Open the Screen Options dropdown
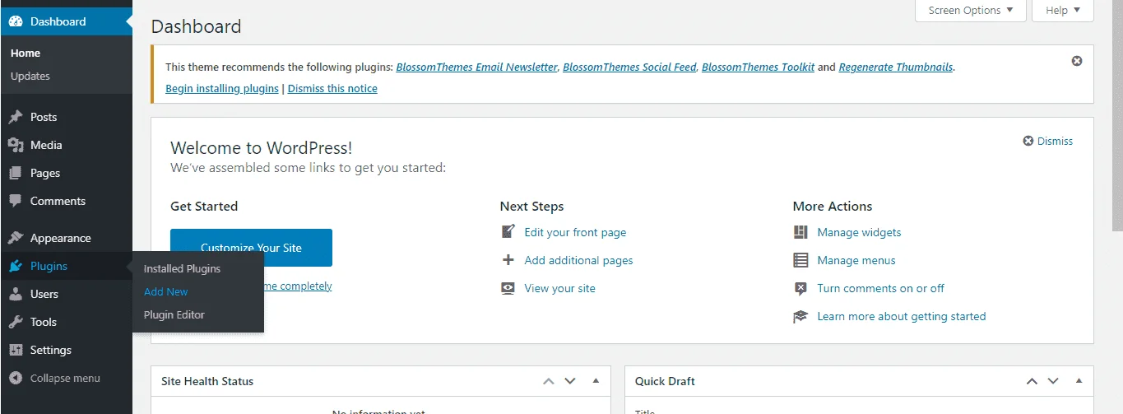Screen dimensions: 1123x414 pos(970,10)
